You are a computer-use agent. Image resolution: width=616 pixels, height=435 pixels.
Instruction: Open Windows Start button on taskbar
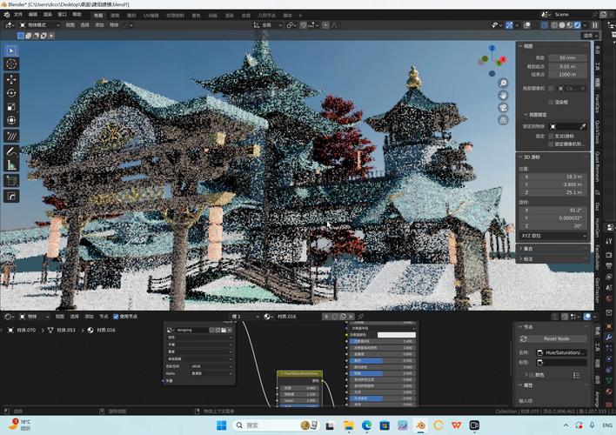[221, 425]
